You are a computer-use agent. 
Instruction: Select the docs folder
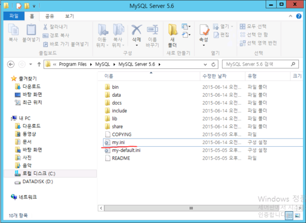[117, 103]
